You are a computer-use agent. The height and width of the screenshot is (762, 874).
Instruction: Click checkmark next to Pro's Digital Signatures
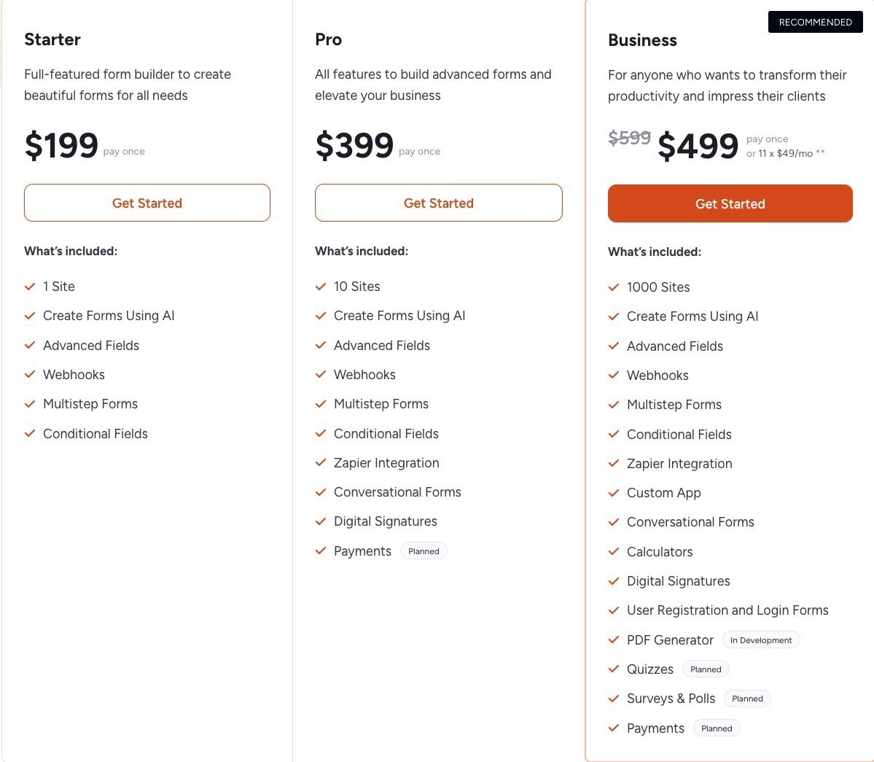point(321,521)
